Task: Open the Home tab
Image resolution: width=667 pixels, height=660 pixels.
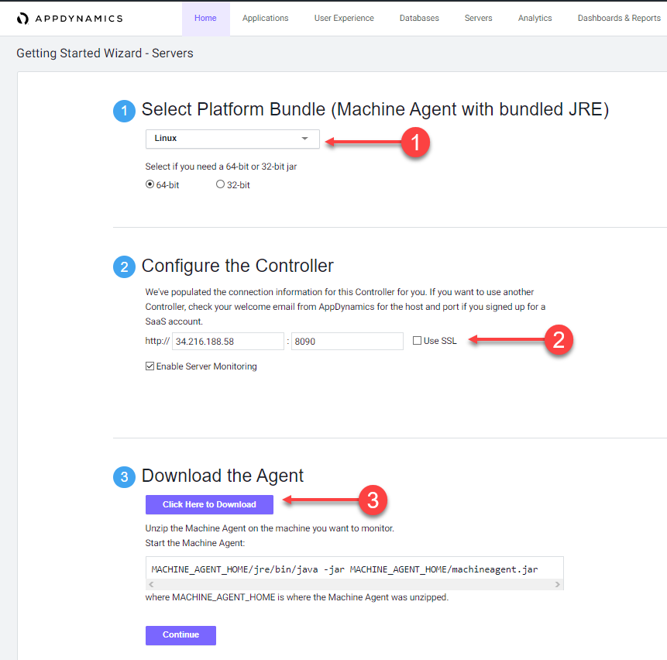Action: click(x=205, y=19)
